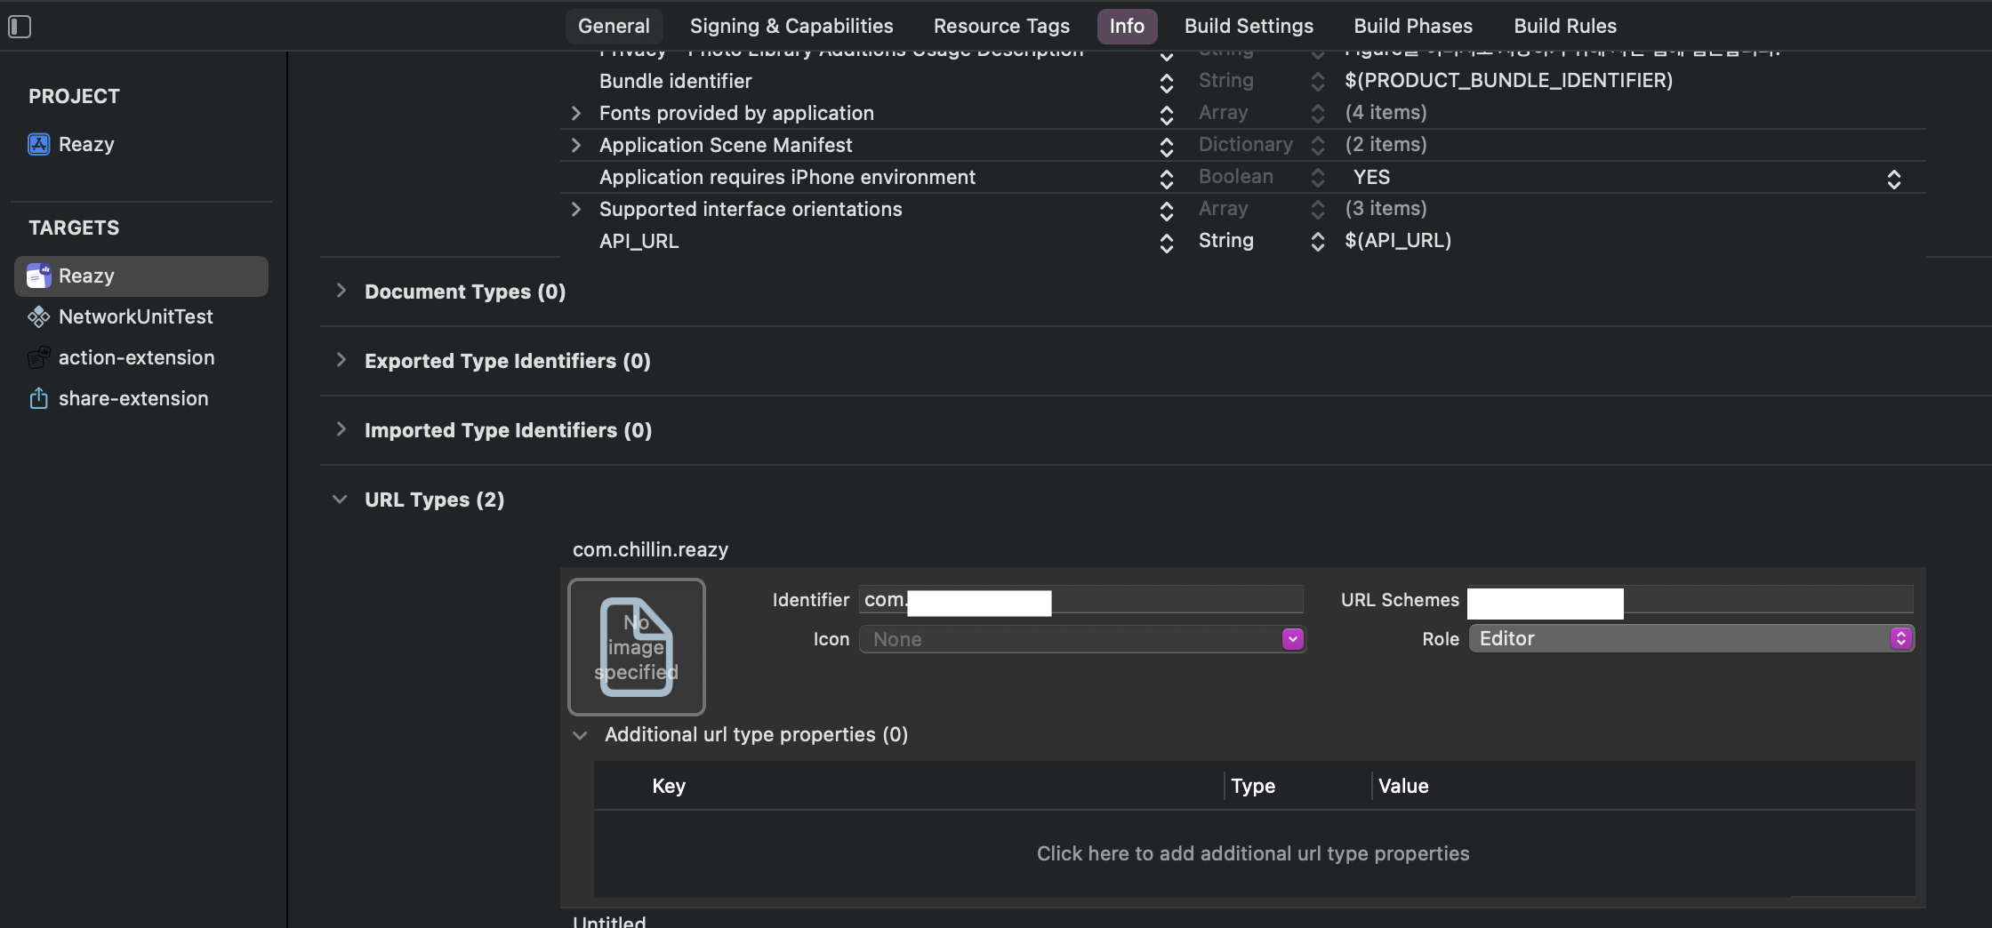Open the Icon dropdown set to None

tap(1082, 639)
